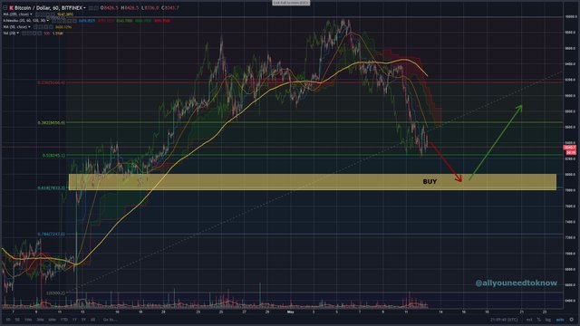This screenshot has height=326, width=580.
Task: Open the Go to... date picker
Action: pyautogui.click(x=110, y=320)
